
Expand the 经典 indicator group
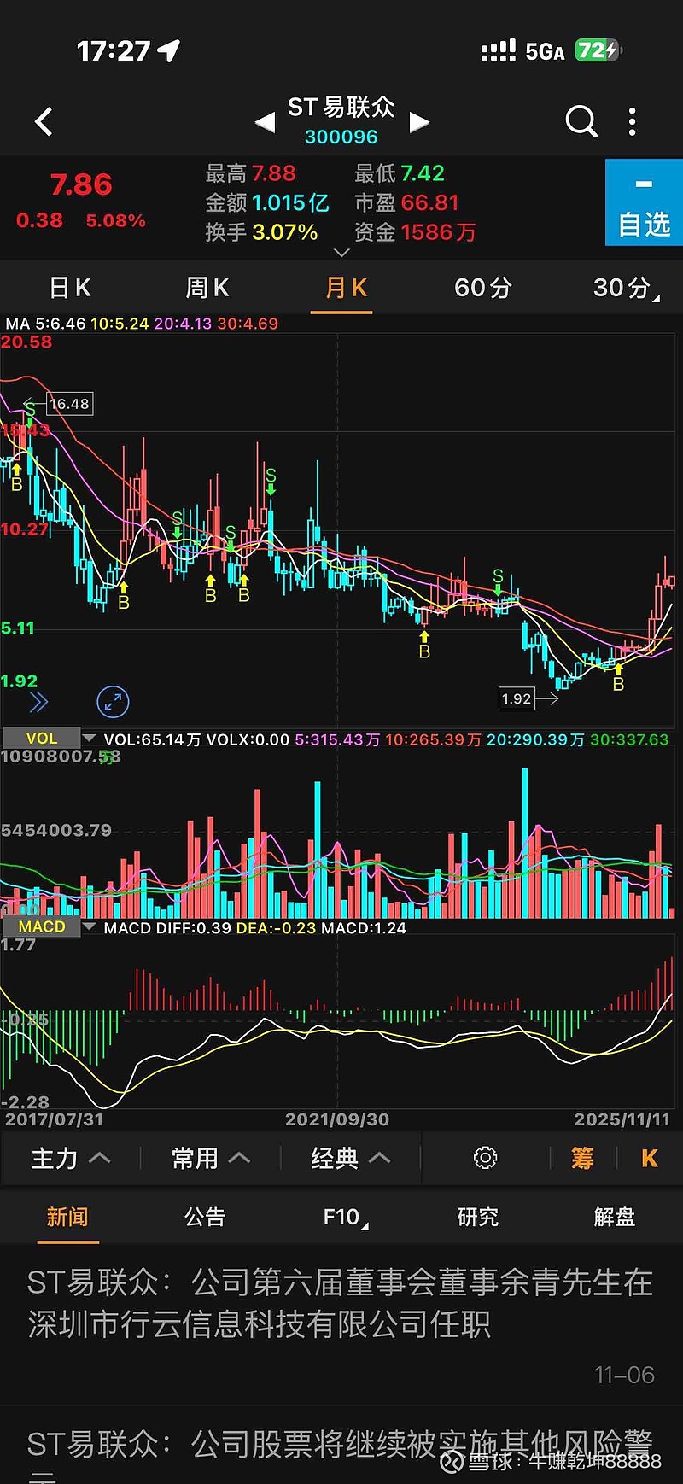(x=350, y=1159)
